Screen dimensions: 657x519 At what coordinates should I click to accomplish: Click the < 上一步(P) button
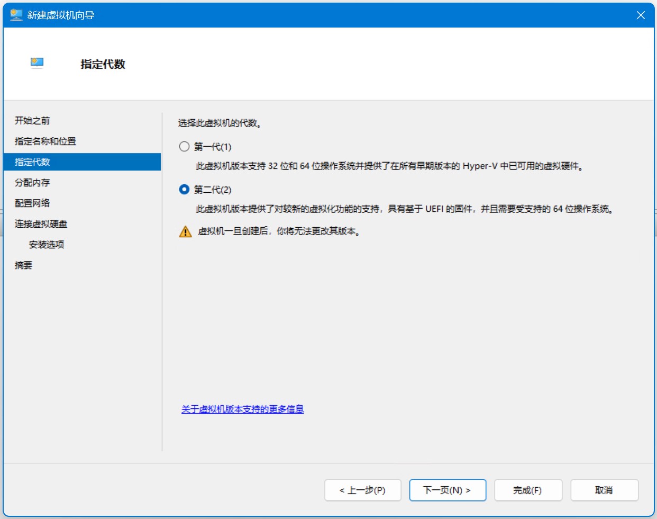363,490
